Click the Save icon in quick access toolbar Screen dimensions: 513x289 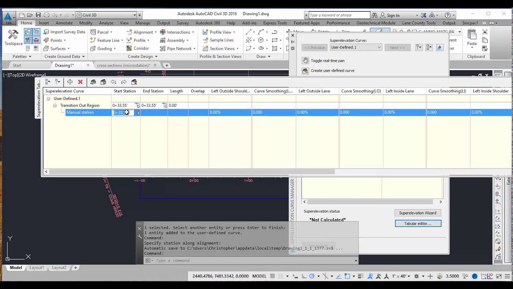(x=38, y=15)
